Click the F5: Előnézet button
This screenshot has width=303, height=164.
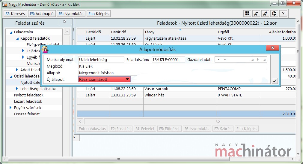click(x=169, y=129)
